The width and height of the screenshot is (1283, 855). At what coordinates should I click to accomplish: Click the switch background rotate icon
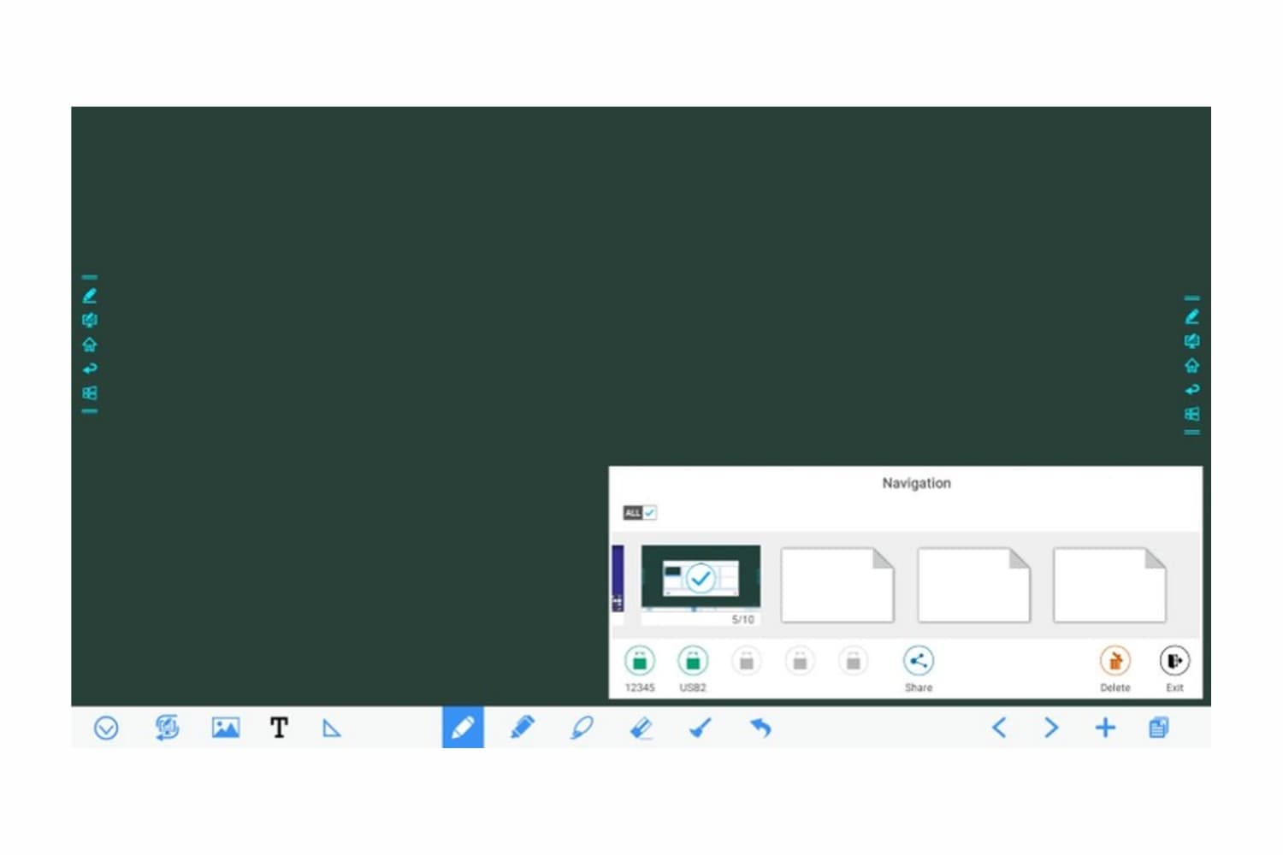pos(167,728)
